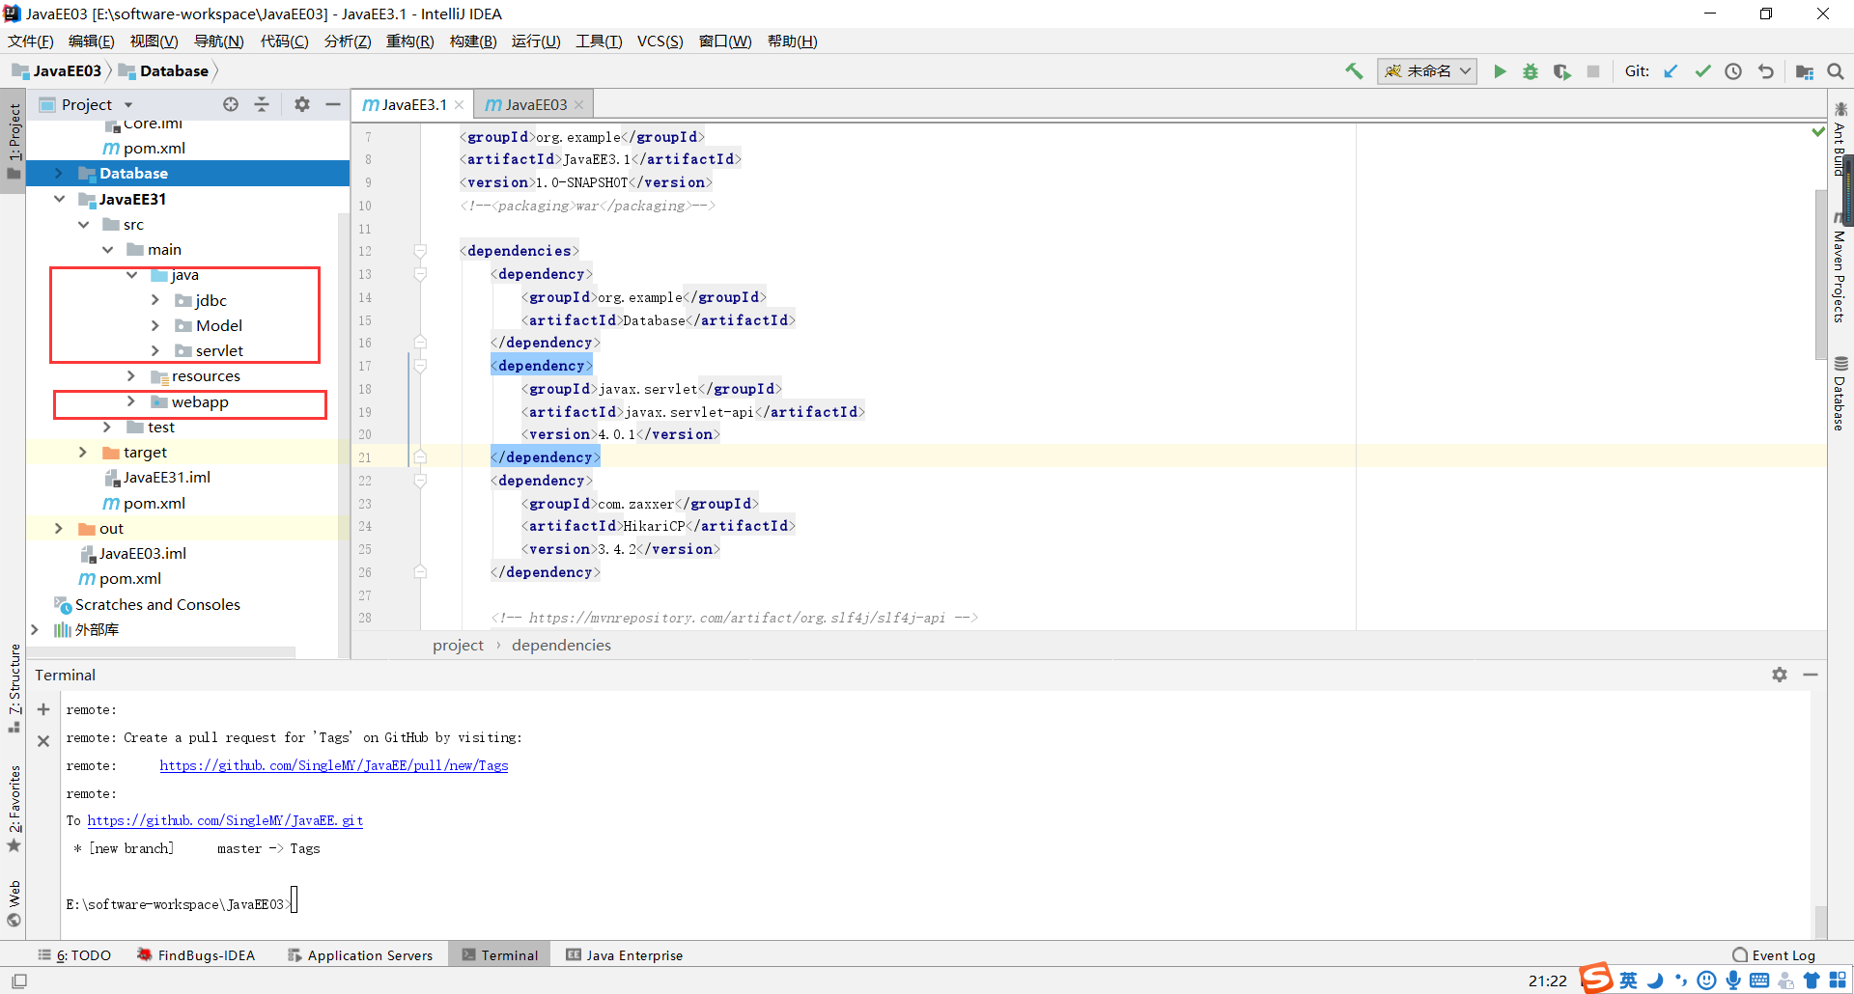Open Project panel settings gear

(302, 104)
